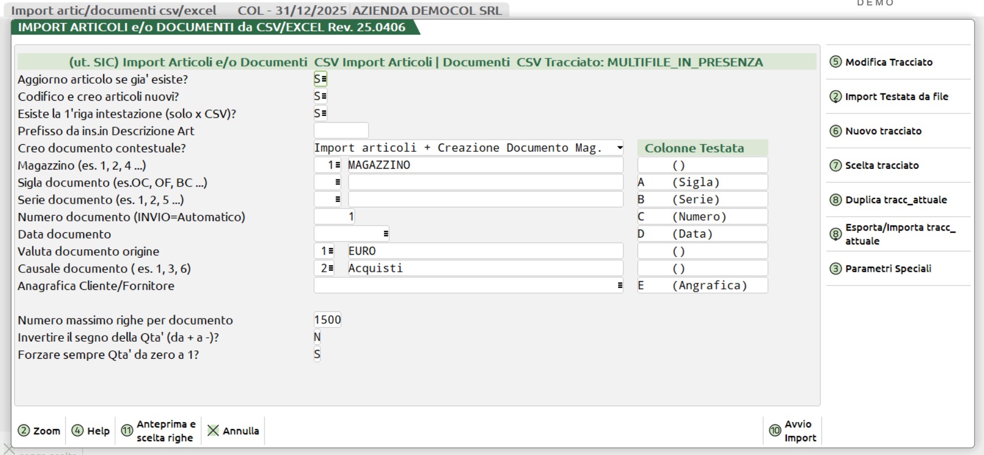This screenshot has height=455, width=984.
Task: Click the Scelta tracciato circled icon
Action: (x=835, y=166)
